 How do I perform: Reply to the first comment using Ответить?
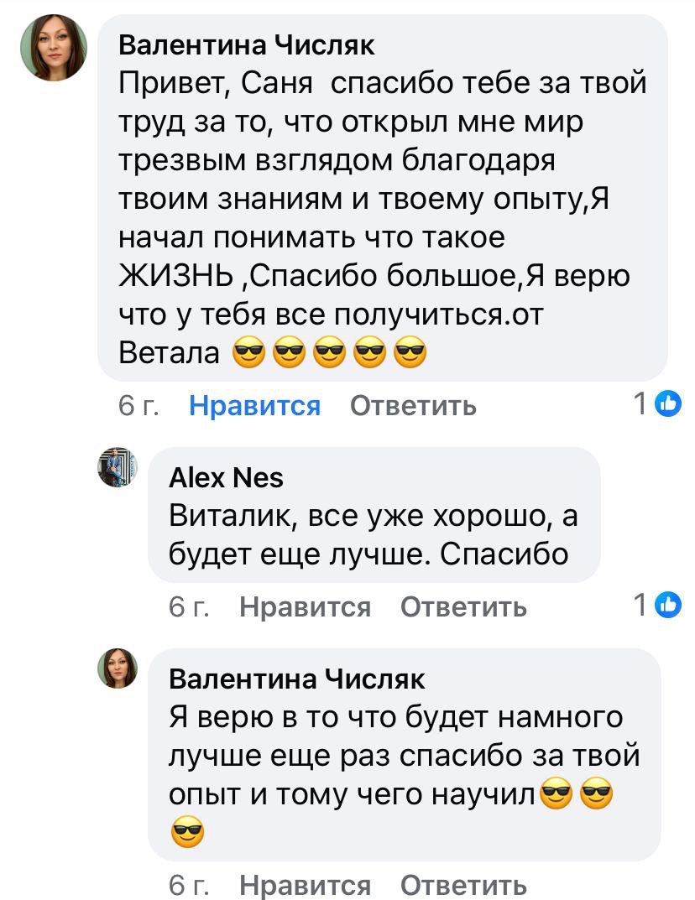click(x=414, y=406)
